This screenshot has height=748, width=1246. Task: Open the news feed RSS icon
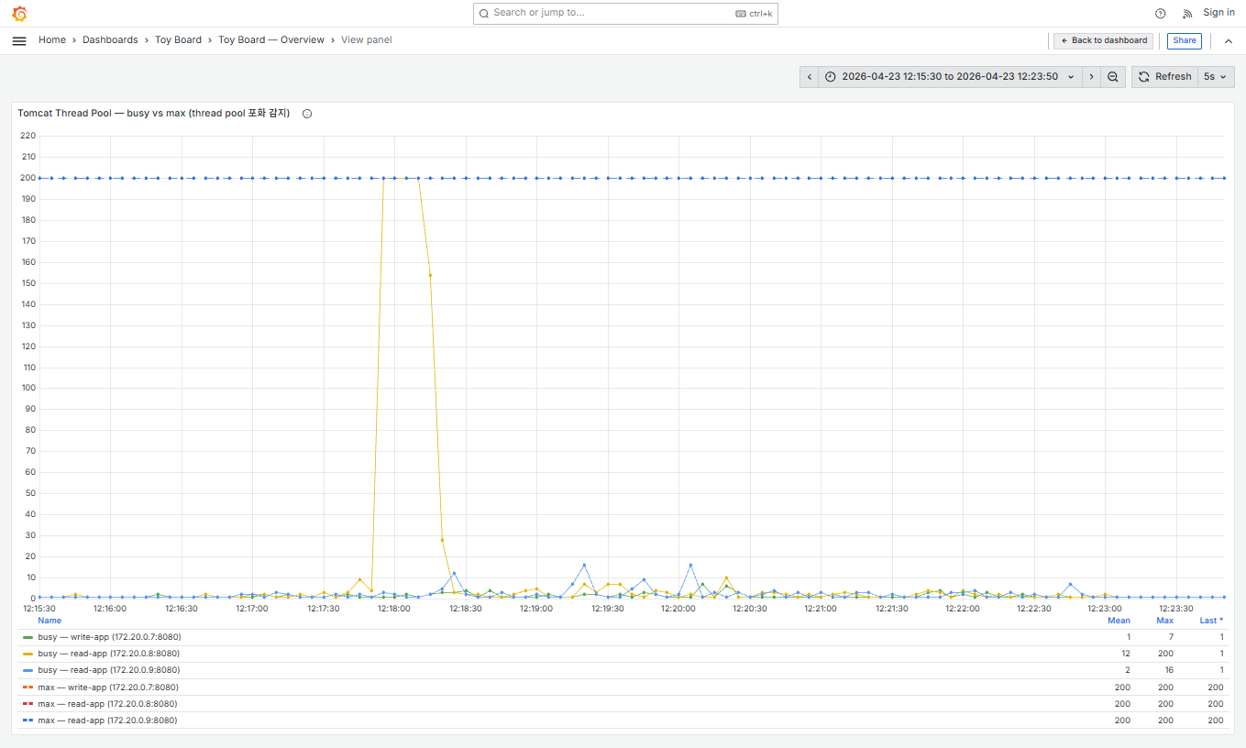1187,14
